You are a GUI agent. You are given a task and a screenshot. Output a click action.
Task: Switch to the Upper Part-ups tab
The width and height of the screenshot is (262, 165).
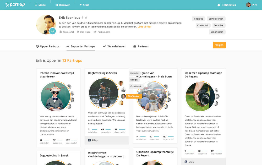[48, 46]
